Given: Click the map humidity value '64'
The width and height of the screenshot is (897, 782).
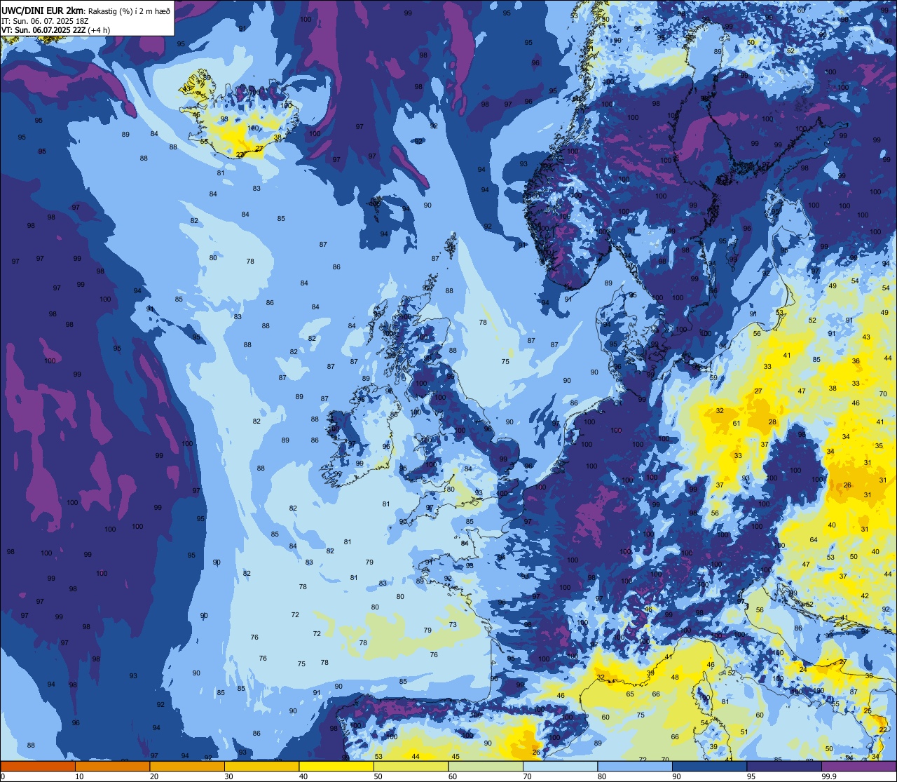Looking at the screenshot, I should click(814, 540).
